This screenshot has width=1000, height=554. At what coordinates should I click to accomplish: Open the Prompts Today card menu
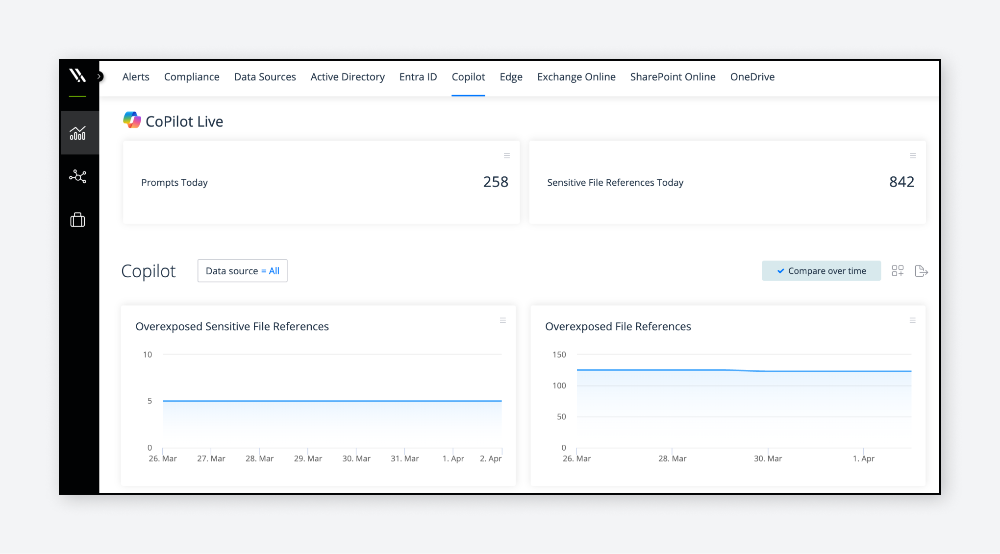coord(507,156)
